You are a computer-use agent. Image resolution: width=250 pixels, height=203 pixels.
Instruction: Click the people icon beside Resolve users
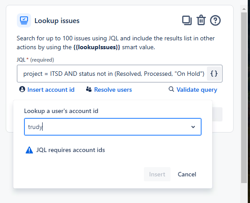pos(89,89)
